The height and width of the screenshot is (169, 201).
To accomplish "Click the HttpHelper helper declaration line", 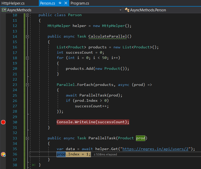I will pyautogui.click(x=89, y=26).
